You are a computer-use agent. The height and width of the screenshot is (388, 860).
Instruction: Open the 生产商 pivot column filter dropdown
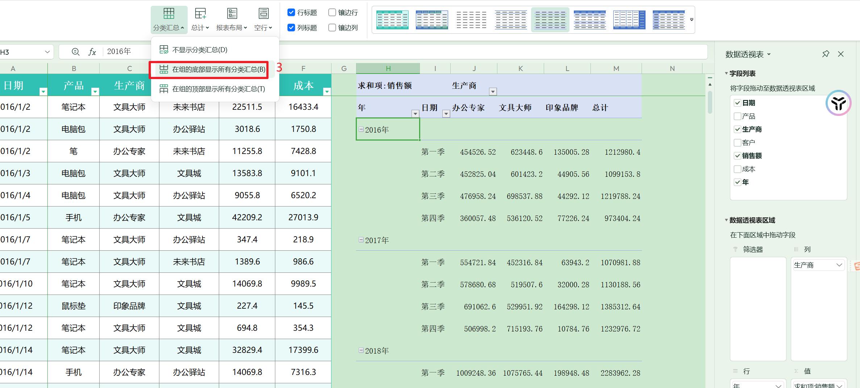click(493, 92)
